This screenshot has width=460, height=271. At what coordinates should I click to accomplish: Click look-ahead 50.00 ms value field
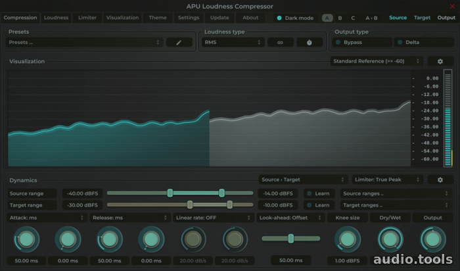(290, 260)
